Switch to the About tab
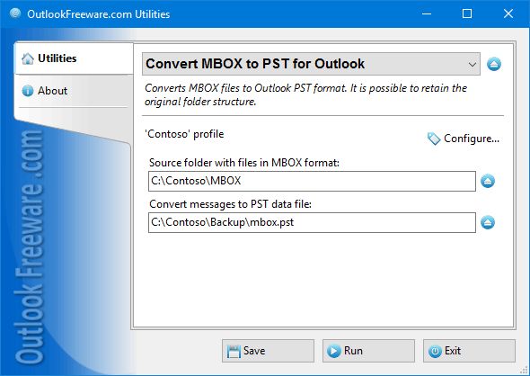530x376 pixels. click(74, 91)
